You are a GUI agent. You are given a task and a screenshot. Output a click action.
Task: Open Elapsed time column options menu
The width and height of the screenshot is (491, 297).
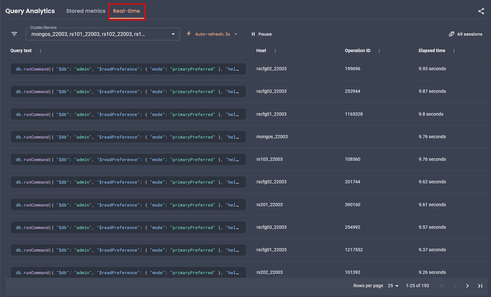[x=454, y=51]
